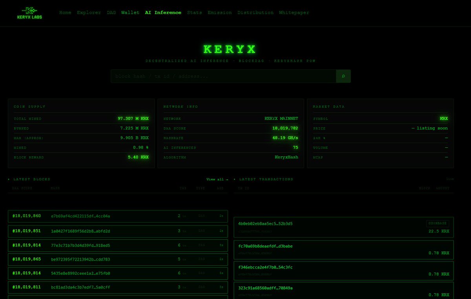Image resolution: width=471 pixels, height=299 pixels.
Task: Open the Stats page
Action: [195, 13]
